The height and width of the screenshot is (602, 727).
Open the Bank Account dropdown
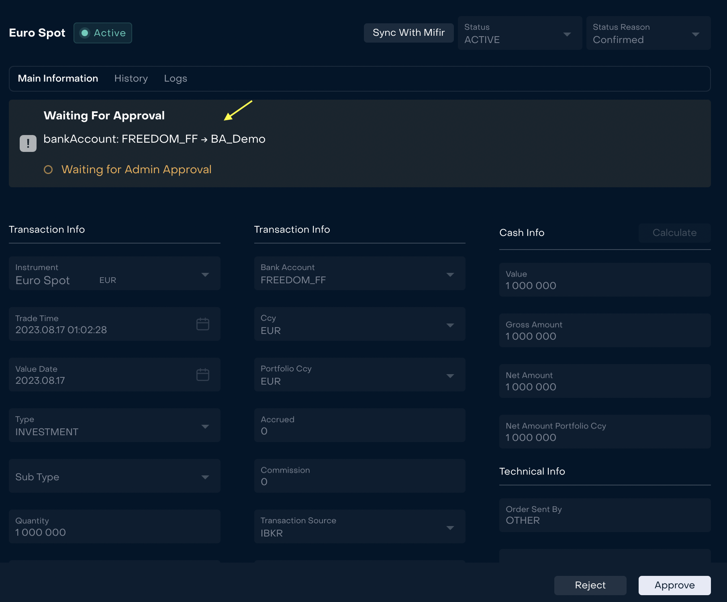point(450,274)
